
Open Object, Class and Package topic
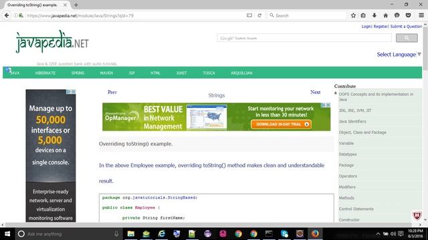[362, 132]
